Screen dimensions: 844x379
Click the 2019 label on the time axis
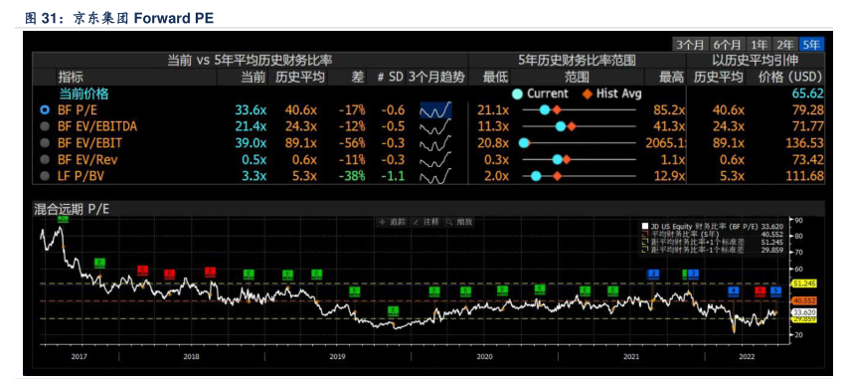pyautogui.click(x=337, y=356)
